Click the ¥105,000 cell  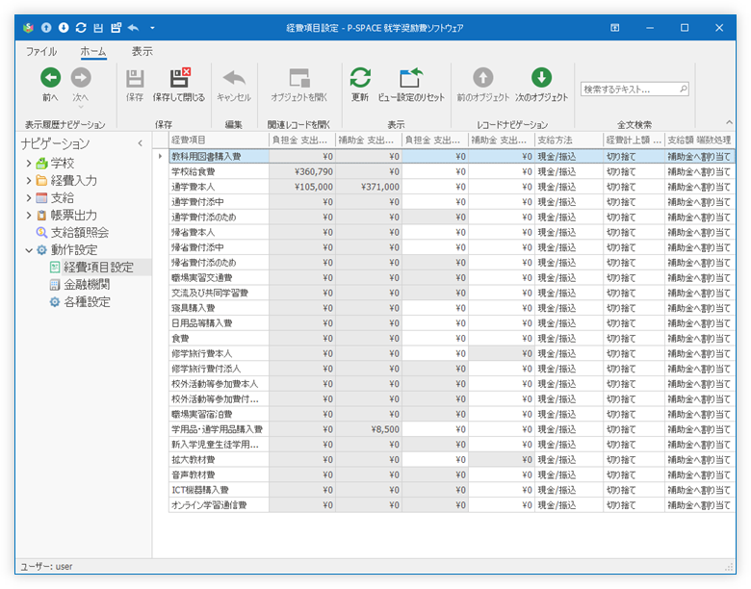pyautogui.click(x=302, y=187)
